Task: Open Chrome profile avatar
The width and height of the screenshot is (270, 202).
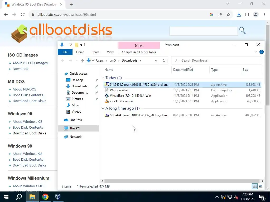Action: click(256, 15)
